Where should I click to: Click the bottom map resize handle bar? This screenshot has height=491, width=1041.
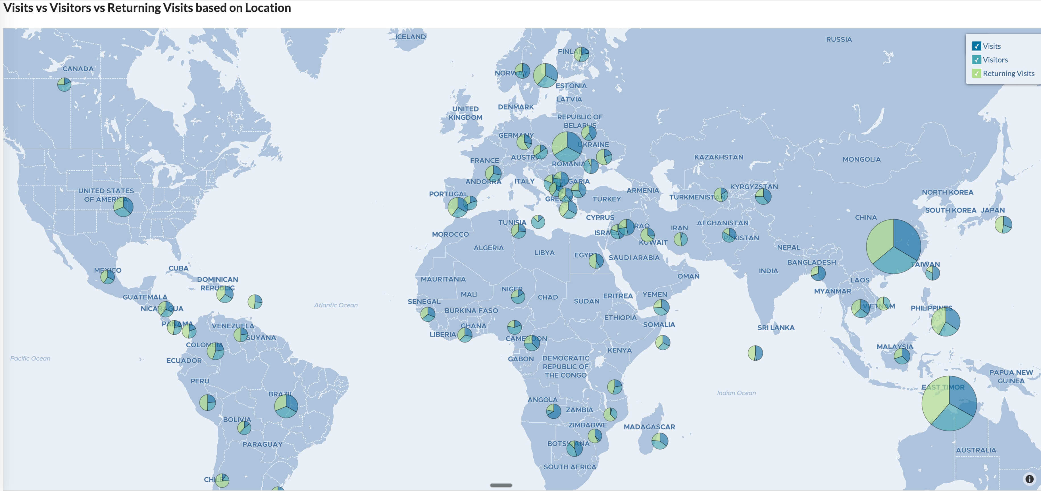click(x=501, y=485)
